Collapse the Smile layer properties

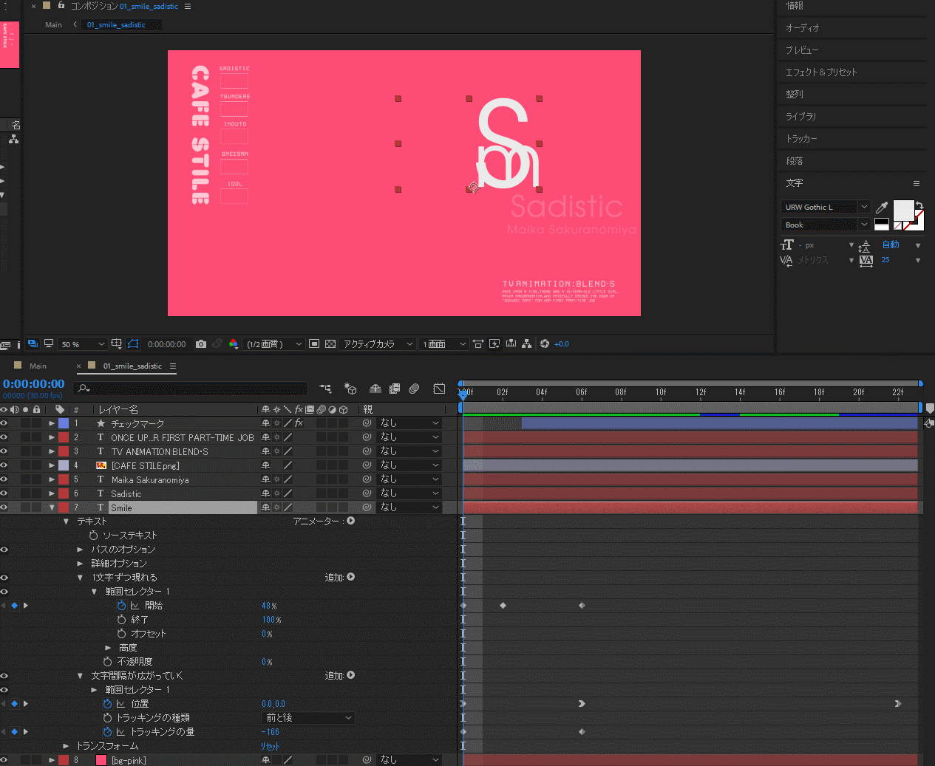coord(52,508)
